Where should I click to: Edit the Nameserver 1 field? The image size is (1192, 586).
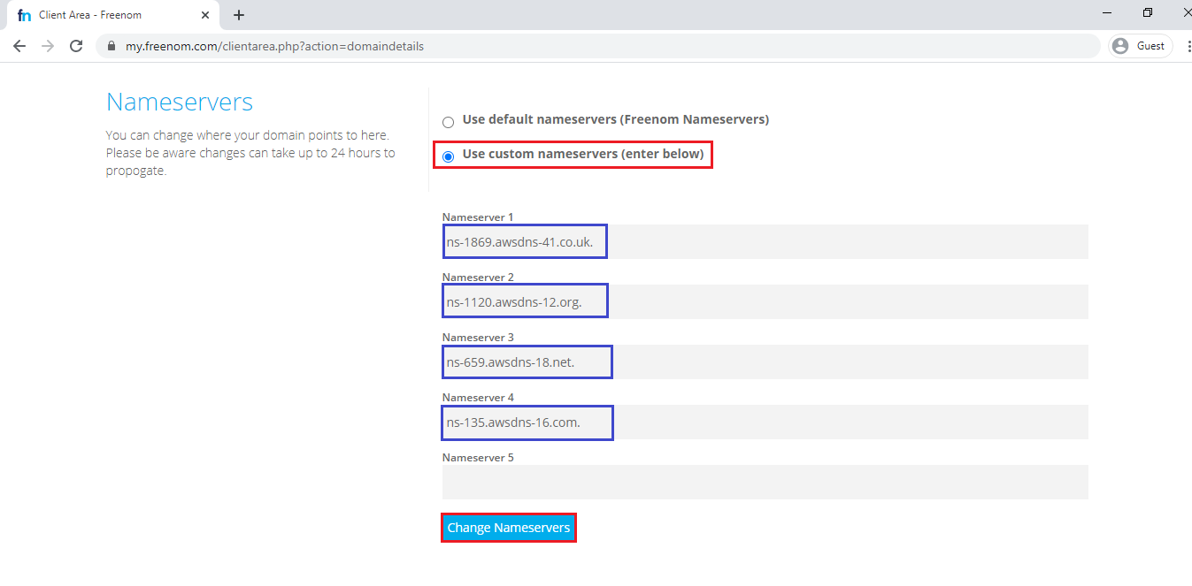(x=765, y=241)
